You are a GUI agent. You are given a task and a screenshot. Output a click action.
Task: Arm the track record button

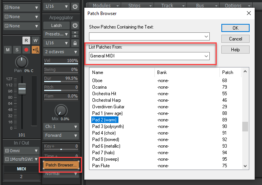26,50
